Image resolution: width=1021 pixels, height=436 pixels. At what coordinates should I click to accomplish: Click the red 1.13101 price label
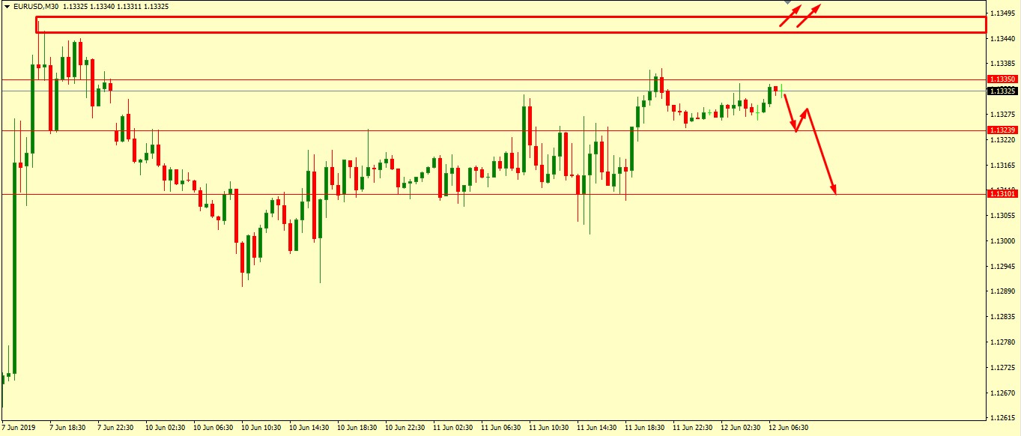[x=1002, y=194]
